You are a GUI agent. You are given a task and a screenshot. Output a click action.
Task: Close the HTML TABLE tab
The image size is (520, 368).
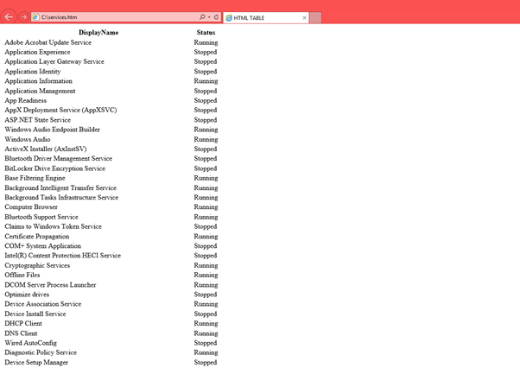coord(304,18)
